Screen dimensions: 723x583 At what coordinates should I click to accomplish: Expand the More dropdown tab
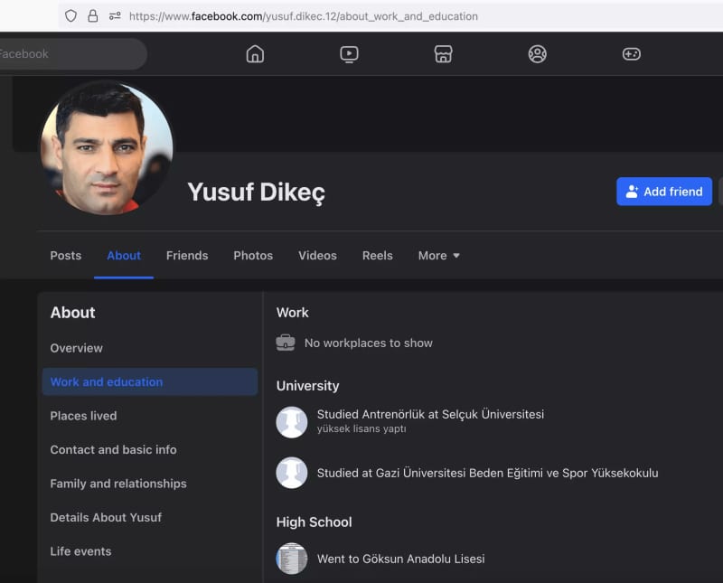438,256
